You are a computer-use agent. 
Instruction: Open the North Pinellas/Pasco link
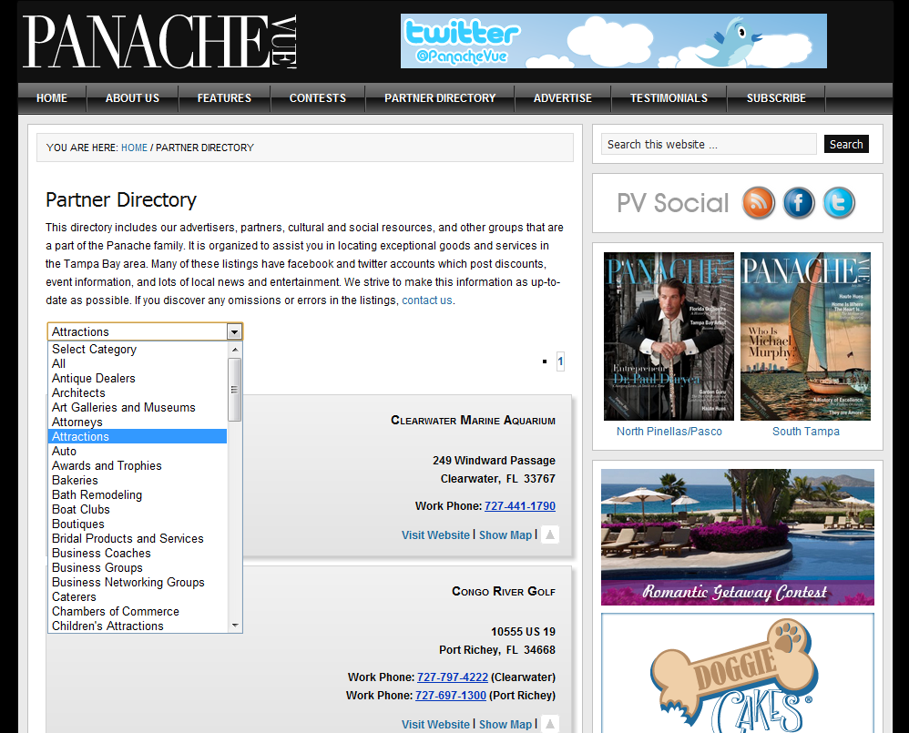(x=669, y=431)
